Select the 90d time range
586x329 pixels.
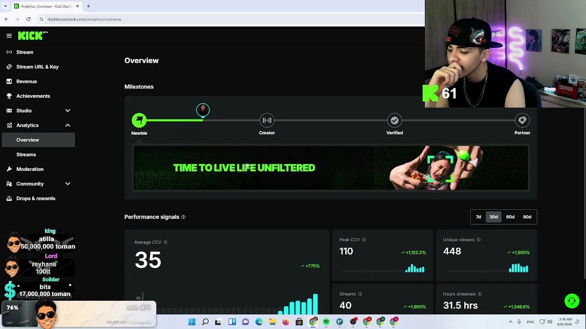pos(527,217)
